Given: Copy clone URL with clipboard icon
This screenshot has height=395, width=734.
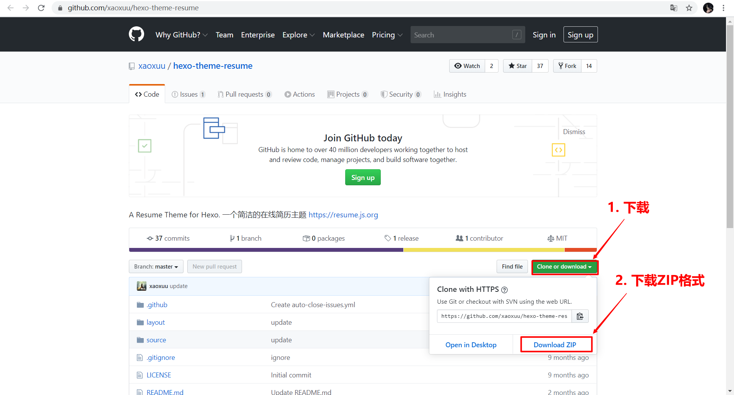Looking at the screenshot, I should click(x=580, y=316).
